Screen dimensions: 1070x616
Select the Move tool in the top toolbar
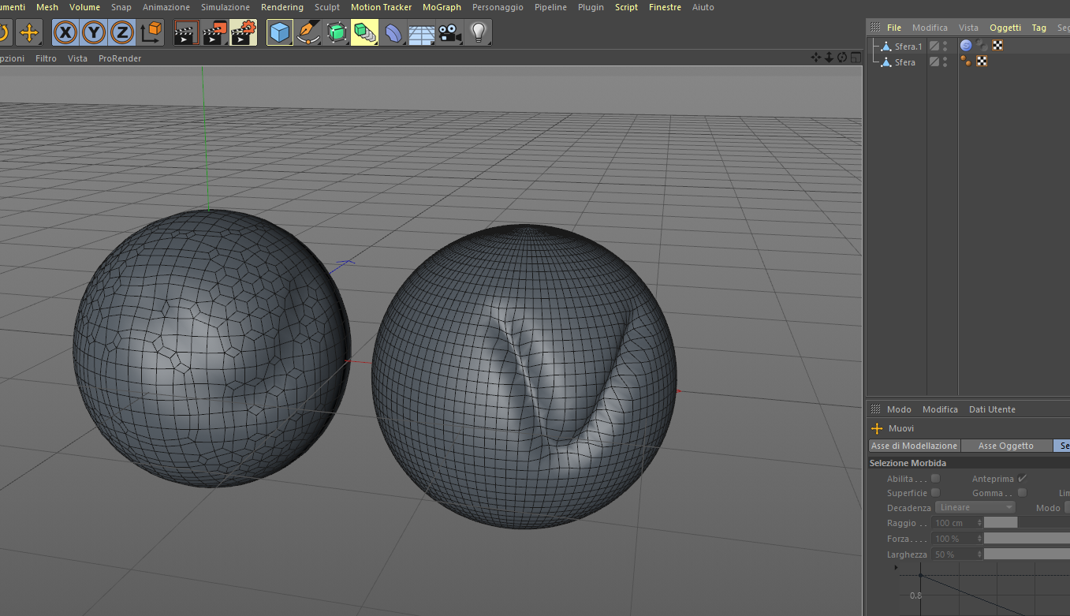tap(29, 32)
